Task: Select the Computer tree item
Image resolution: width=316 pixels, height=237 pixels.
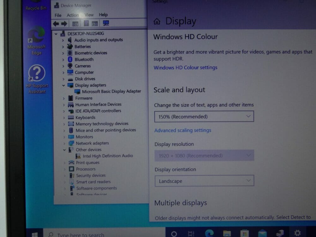Action: 84,72
